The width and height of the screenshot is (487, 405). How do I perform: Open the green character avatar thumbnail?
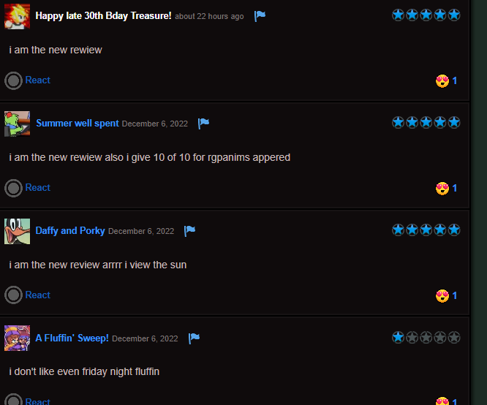17,124
